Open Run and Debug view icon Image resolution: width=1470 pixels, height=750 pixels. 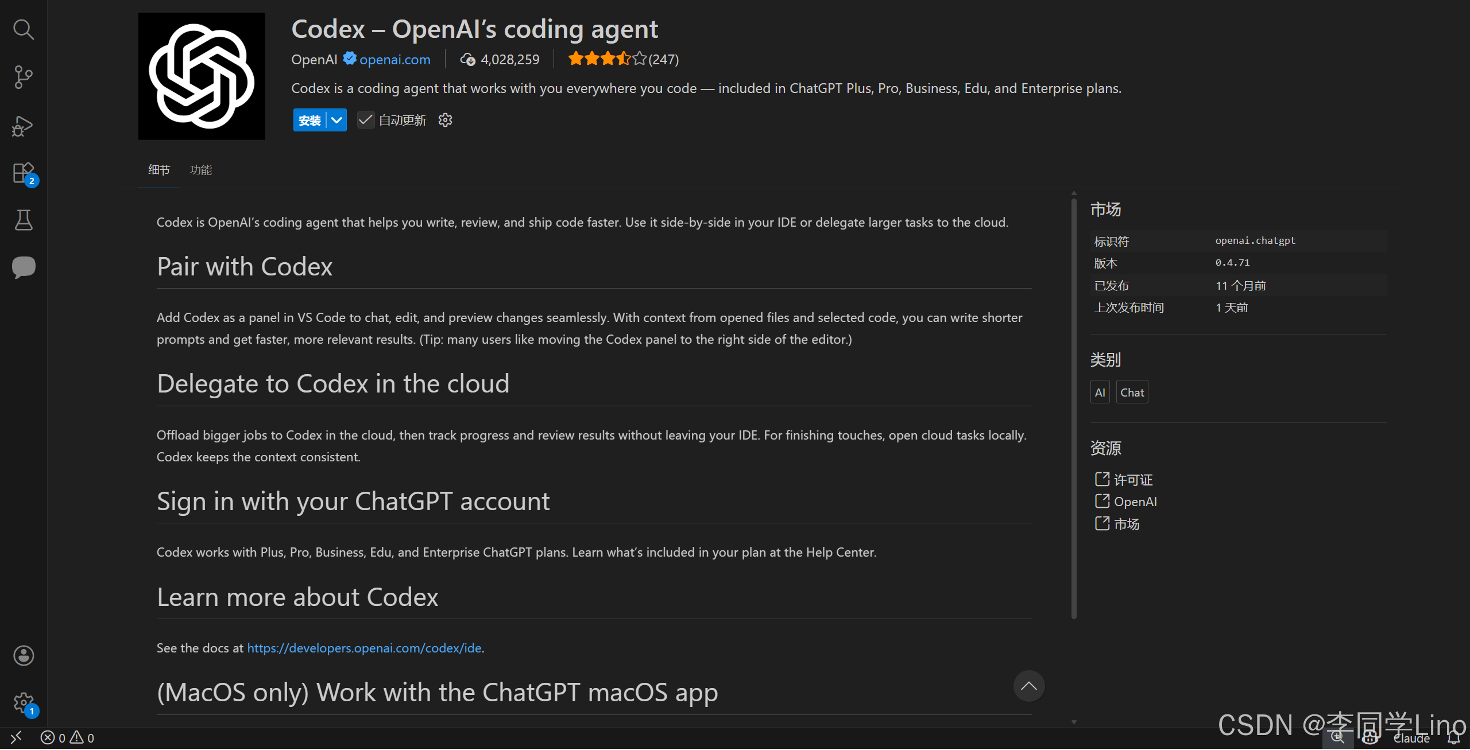click(23, 126)
